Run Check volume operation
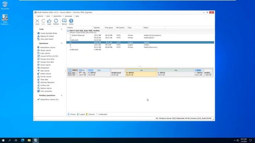The height and width of the screenshot is (143, 255). 44,65
